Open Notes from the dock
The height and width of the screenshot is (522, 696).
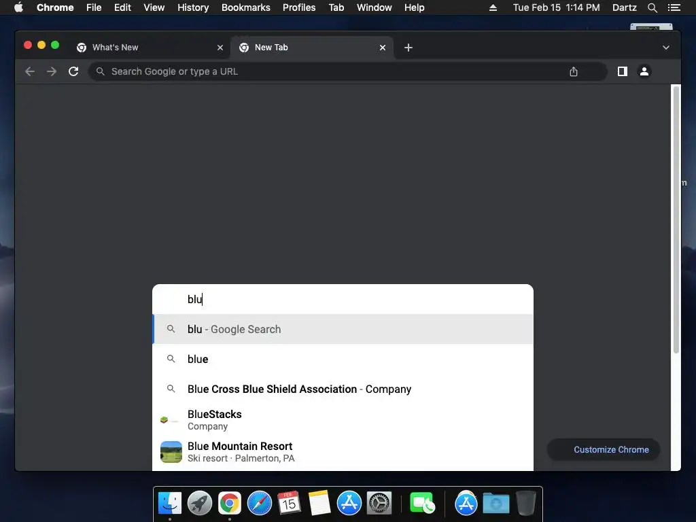coord(319,504)
